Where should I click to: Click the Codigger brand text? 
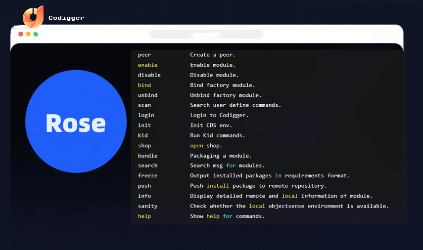click(66, 18)
